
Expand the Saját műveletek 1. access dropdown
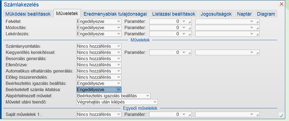click(119, 115)
